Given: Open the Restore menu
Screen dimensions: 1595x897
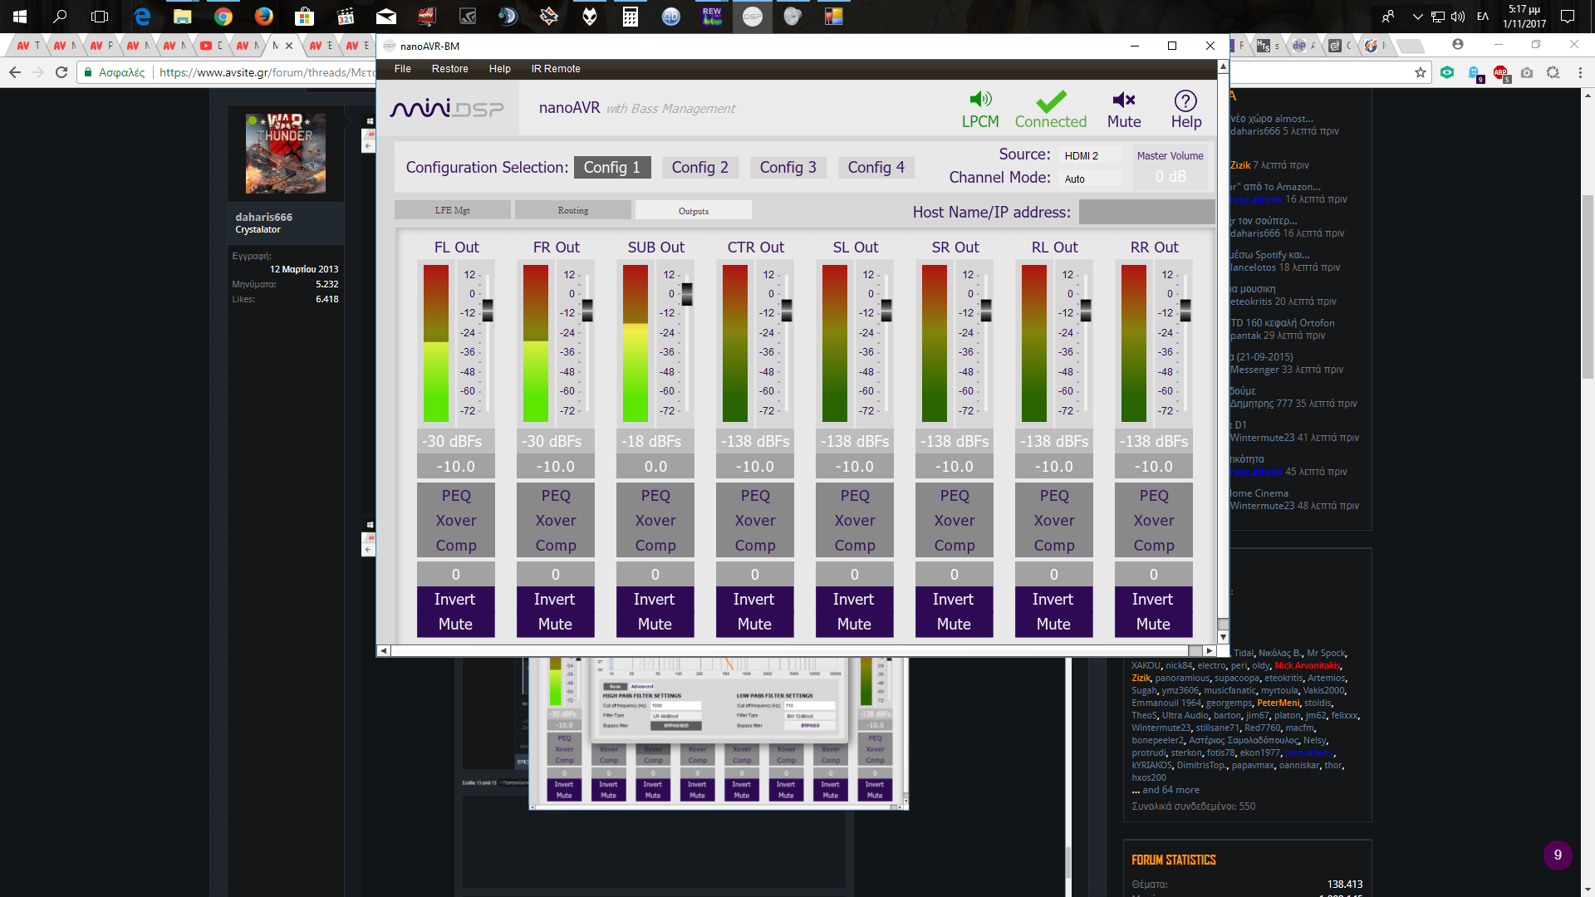Looking at the screenshot, I should tap(449, 69).
